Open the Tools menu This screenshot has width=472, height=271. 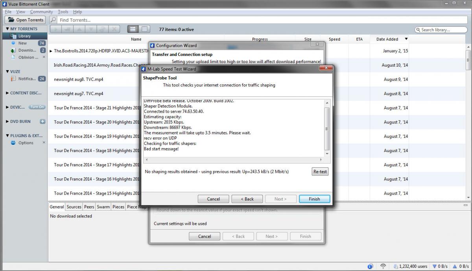click(x=63, y=12)
